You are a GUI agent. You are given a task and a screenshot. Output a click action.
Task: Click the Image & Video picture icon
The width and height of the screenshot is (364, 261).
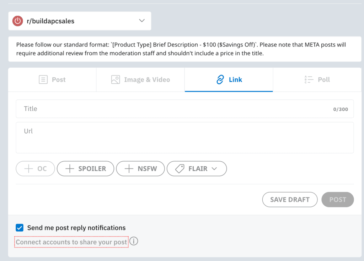tap(116, 80)
